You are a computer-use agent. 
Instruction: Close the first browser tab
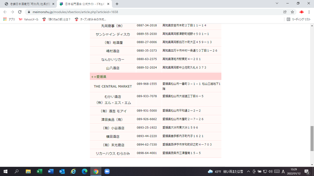click(x=53, y=4)
